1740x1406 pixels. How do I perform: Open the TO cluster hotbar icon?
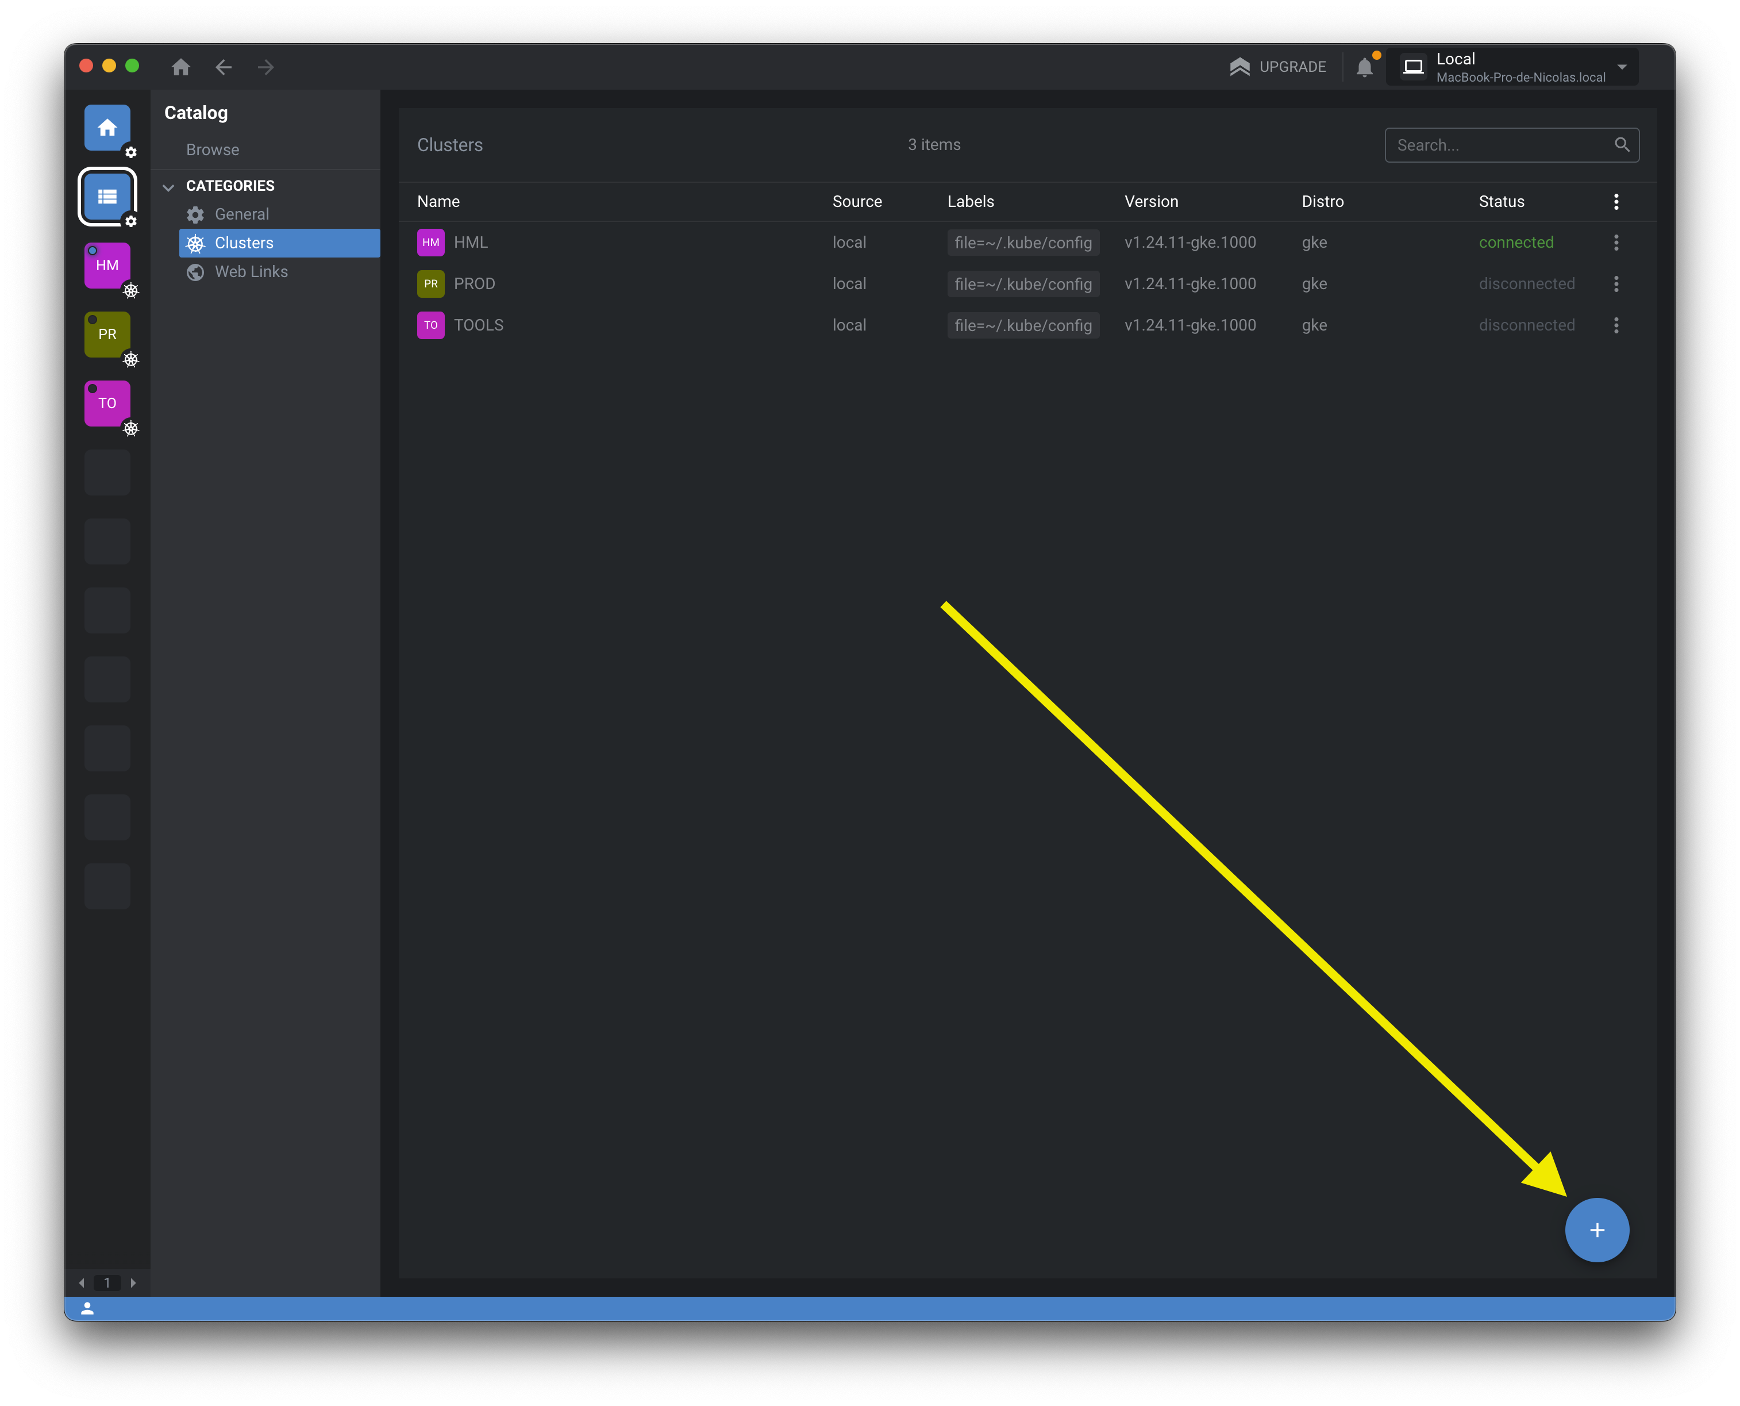[107, 404]
